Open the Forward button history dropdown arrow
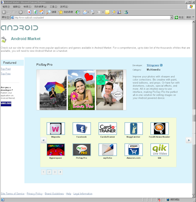The image size is (196, 202). click(x=25, y=12)
